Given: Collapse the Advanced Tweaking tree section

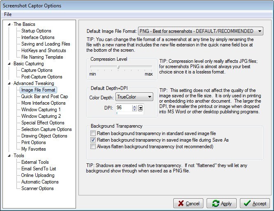Looking at the screenshot, I should (10, 83).
